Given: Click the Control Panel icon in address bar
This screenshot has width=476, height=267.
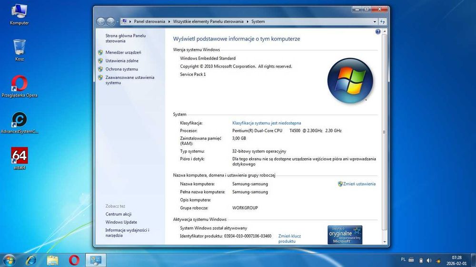Looking at the screenshot, I should coord(124,21).
